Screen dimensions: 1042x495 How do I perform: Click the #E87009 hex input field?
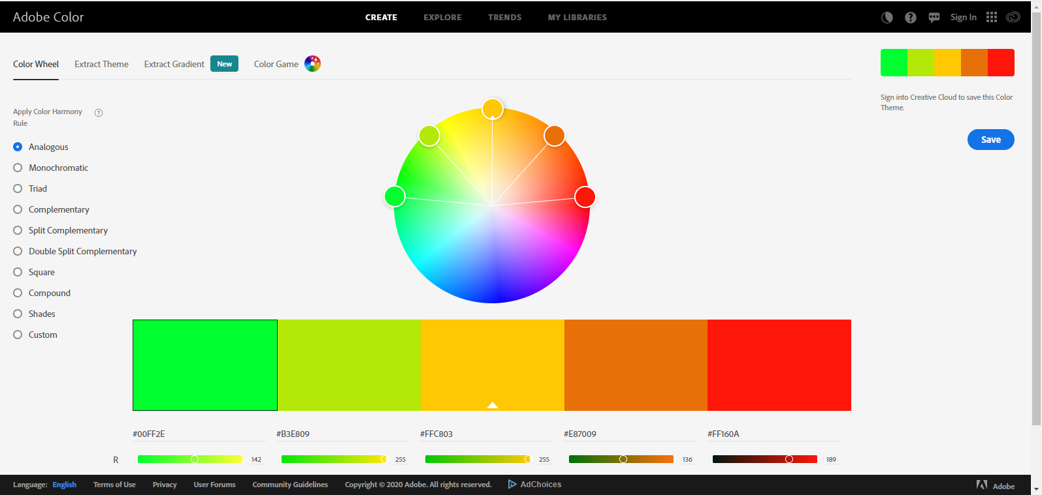(630, 434)
